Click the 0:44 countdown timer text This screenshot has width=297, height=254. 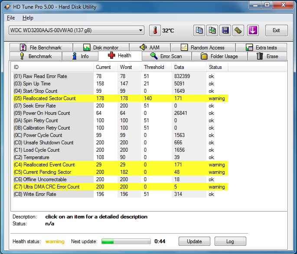[160, 241]
